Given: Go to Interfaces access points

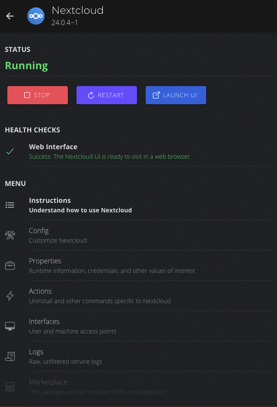Looking at the screenshot, I should (x=73, y=326).
